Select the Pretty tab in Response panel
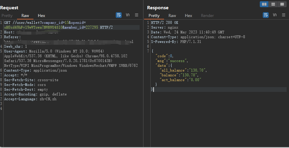Image resolution: width=289 pixels, height=148 pixels. (x=154, y=16)
